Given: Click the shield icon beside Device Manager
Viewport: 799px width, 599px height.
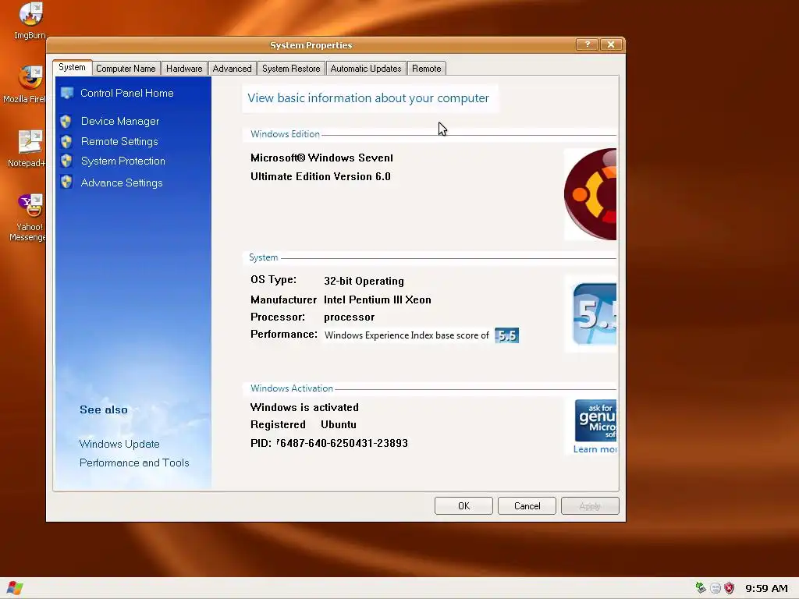Looking at the screenshot, I should point(66,121).
